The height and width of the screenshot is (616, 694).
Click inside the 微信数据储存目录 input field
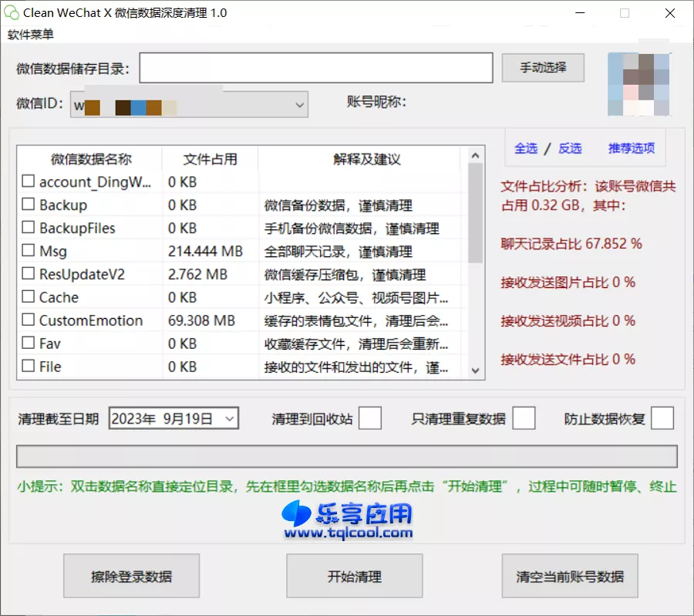coord(316,68)
